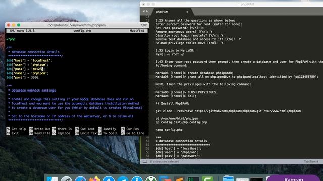Click nano's Get Help shortcut
The image size is (323, 181).
pos(16,129)
